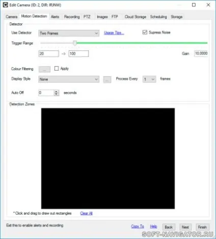The image size is (216, 239).
Task: Click the iSpy app icon in title bar
Action: click(x=6, y=5)
